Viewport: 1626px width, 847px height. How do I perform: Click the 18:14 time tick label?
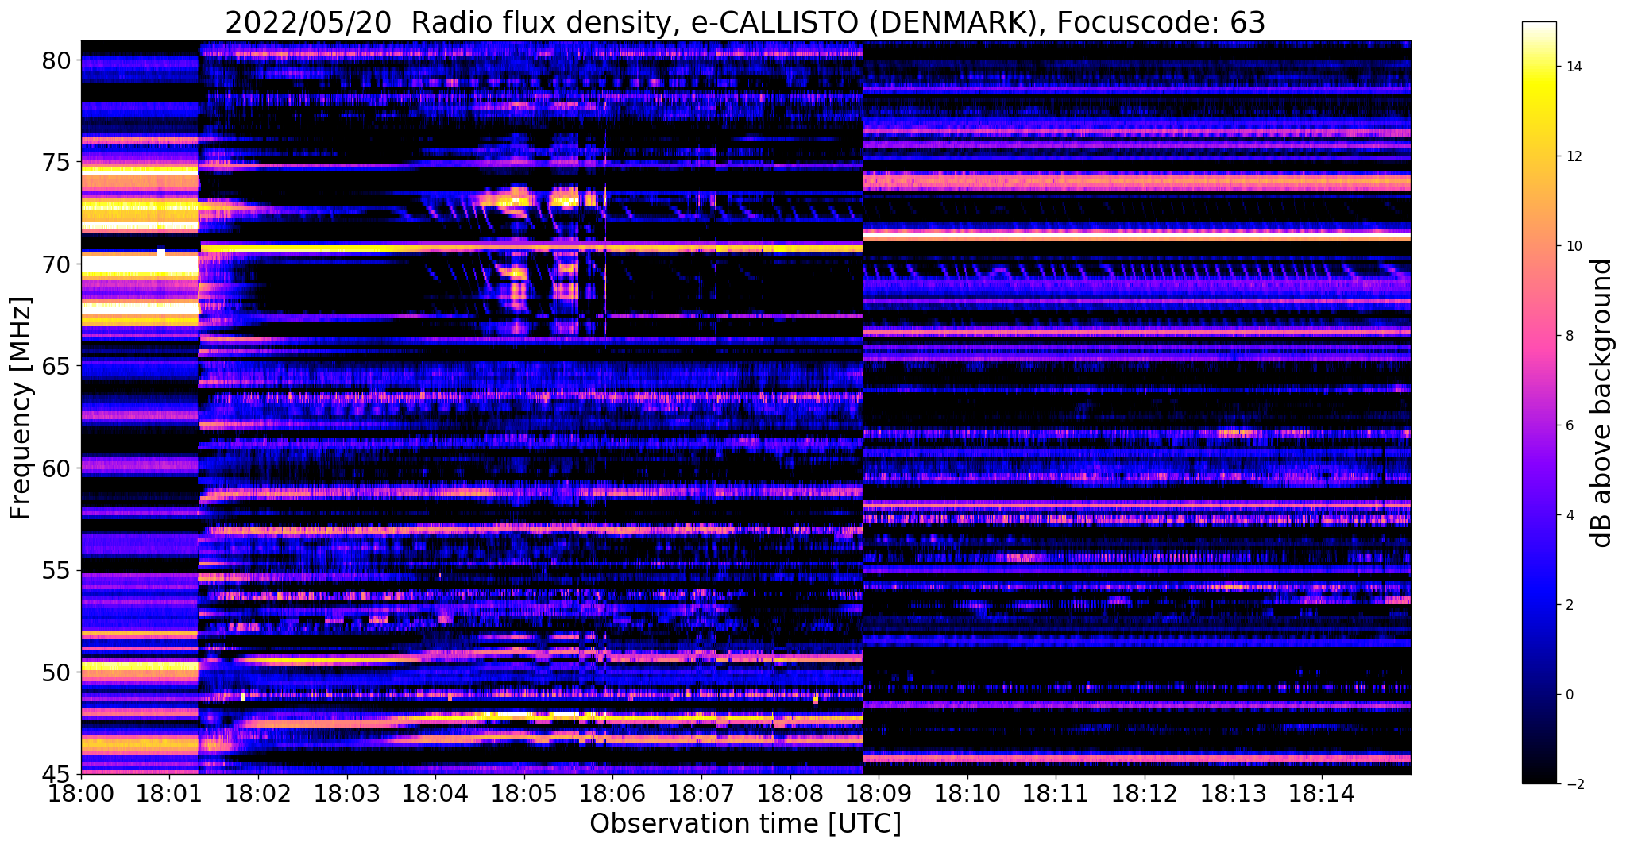click(1322, 793)
